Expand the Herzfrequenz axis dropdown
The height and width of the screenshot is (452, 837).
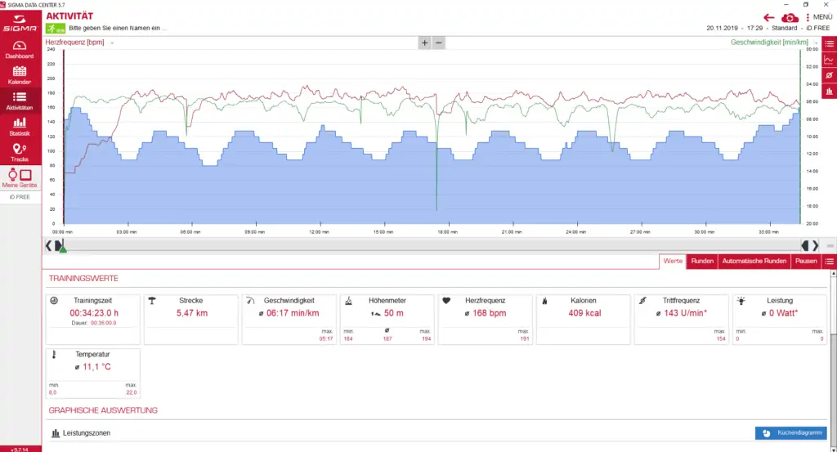(x=111, y=43)
